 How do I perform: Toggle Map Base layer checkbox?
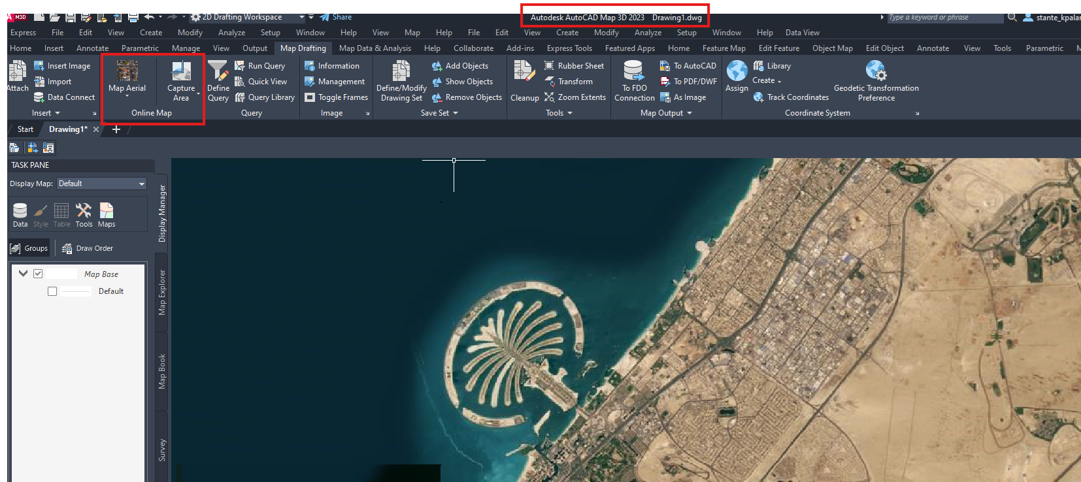pyautogui.click(x=38, y=274)
